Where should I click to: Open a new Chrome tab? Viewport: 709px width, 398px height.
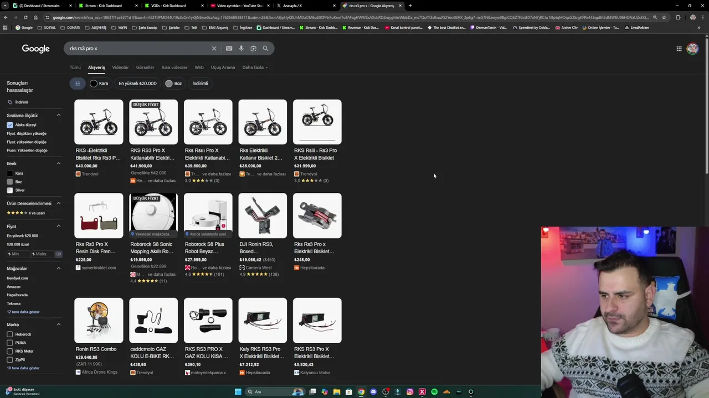coord(410,6)
